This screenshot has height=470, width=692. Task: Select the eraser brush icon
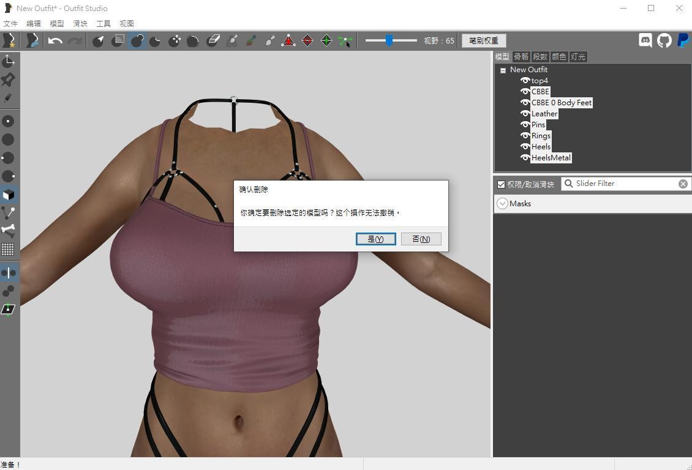(x=213, y=40)
